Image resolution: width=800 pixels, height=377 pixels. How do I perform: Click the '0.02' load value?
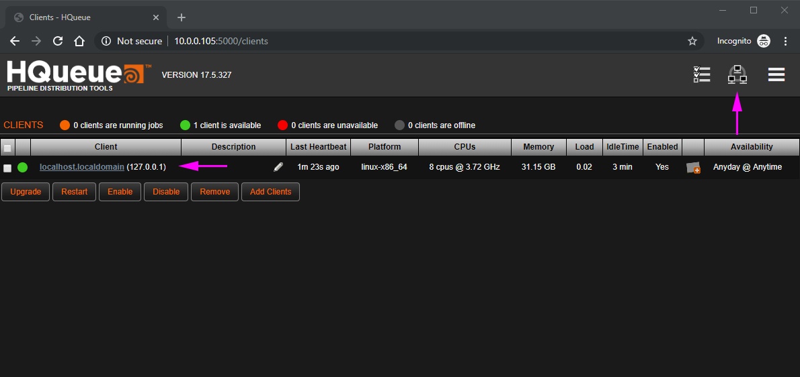[x=584, y=167]
